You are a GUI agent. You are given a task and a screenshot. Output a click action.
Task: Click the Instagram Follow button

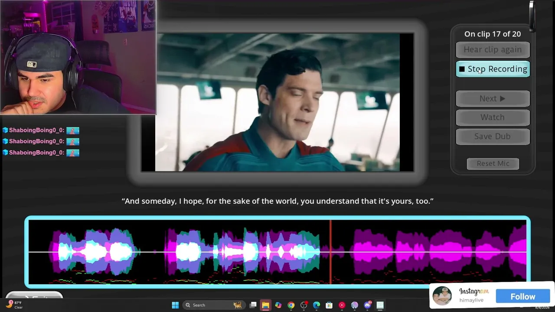click(522, 296)
